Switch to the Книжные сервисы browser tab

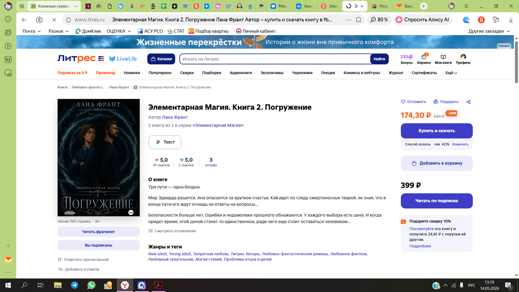pyautogui.click(x=54, y=6)
